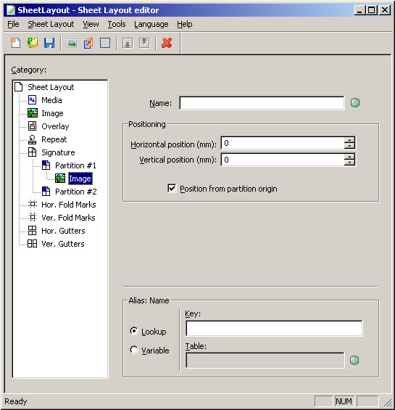This screenshot has width=395, height=410.
Task: Select the Lookup radio button
Action: [134, 331]
